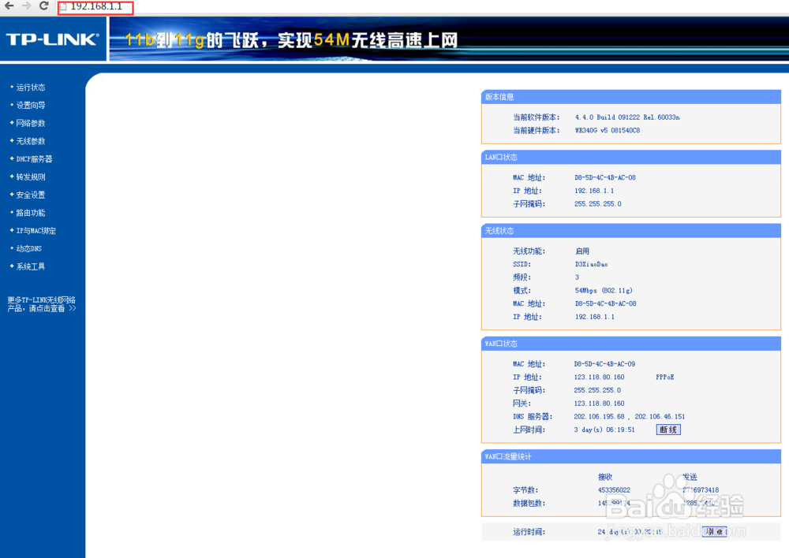789x558 pixels.
Task: Select LAN IP address under LAN口状态
Action: point(594,191)
